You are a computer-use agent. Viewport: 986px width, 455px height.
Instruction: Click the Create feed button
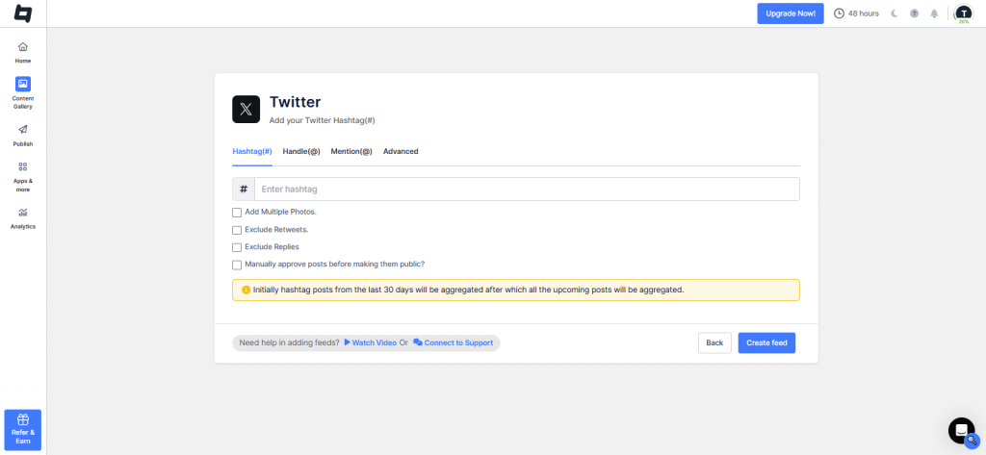[x=766, y=342]
